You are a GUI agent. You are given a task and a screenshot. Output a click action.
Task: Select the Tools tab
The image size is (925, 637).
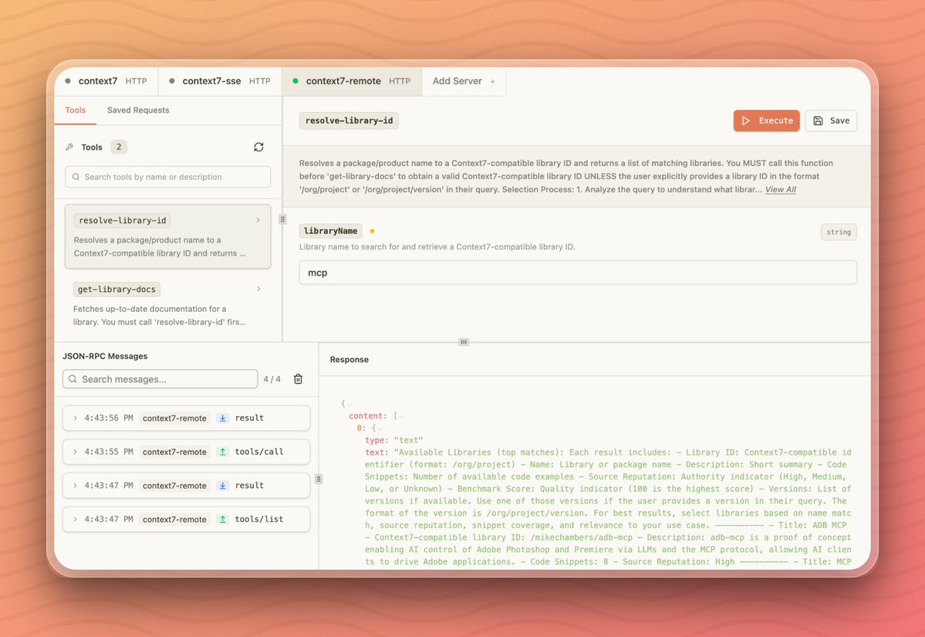[75, 110]
